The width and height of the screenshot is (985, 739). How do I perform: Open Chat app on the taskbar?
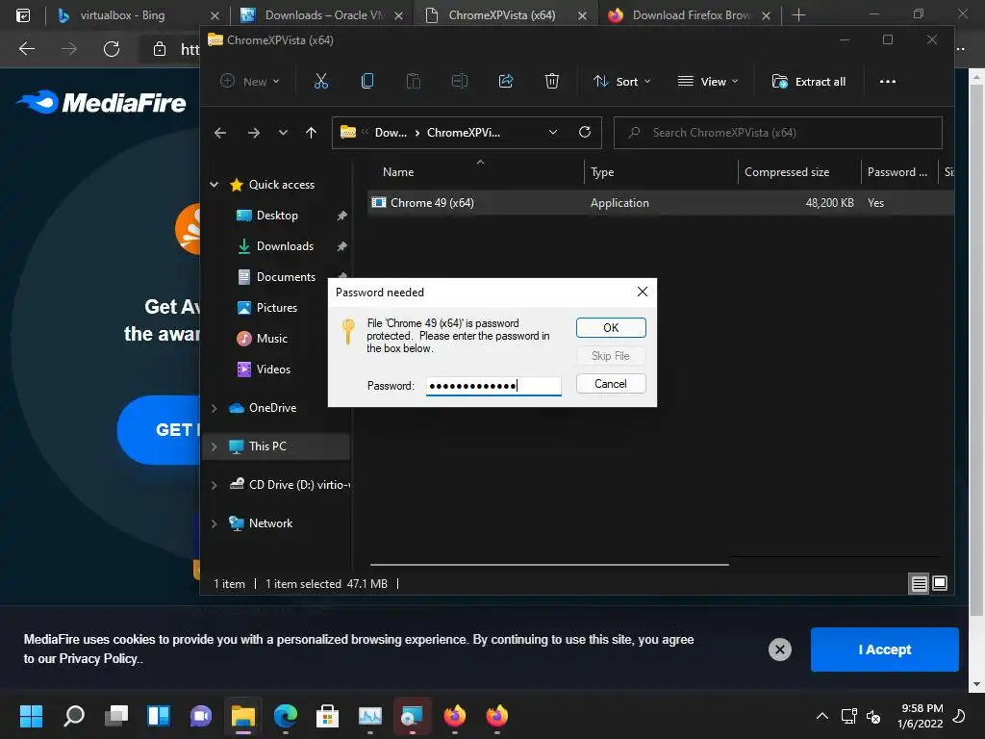tap(201, 716)
